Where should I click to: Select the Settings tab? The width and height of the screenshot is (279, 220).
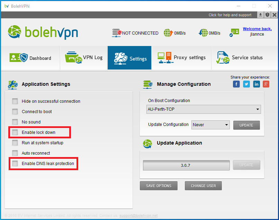point(129,58)
